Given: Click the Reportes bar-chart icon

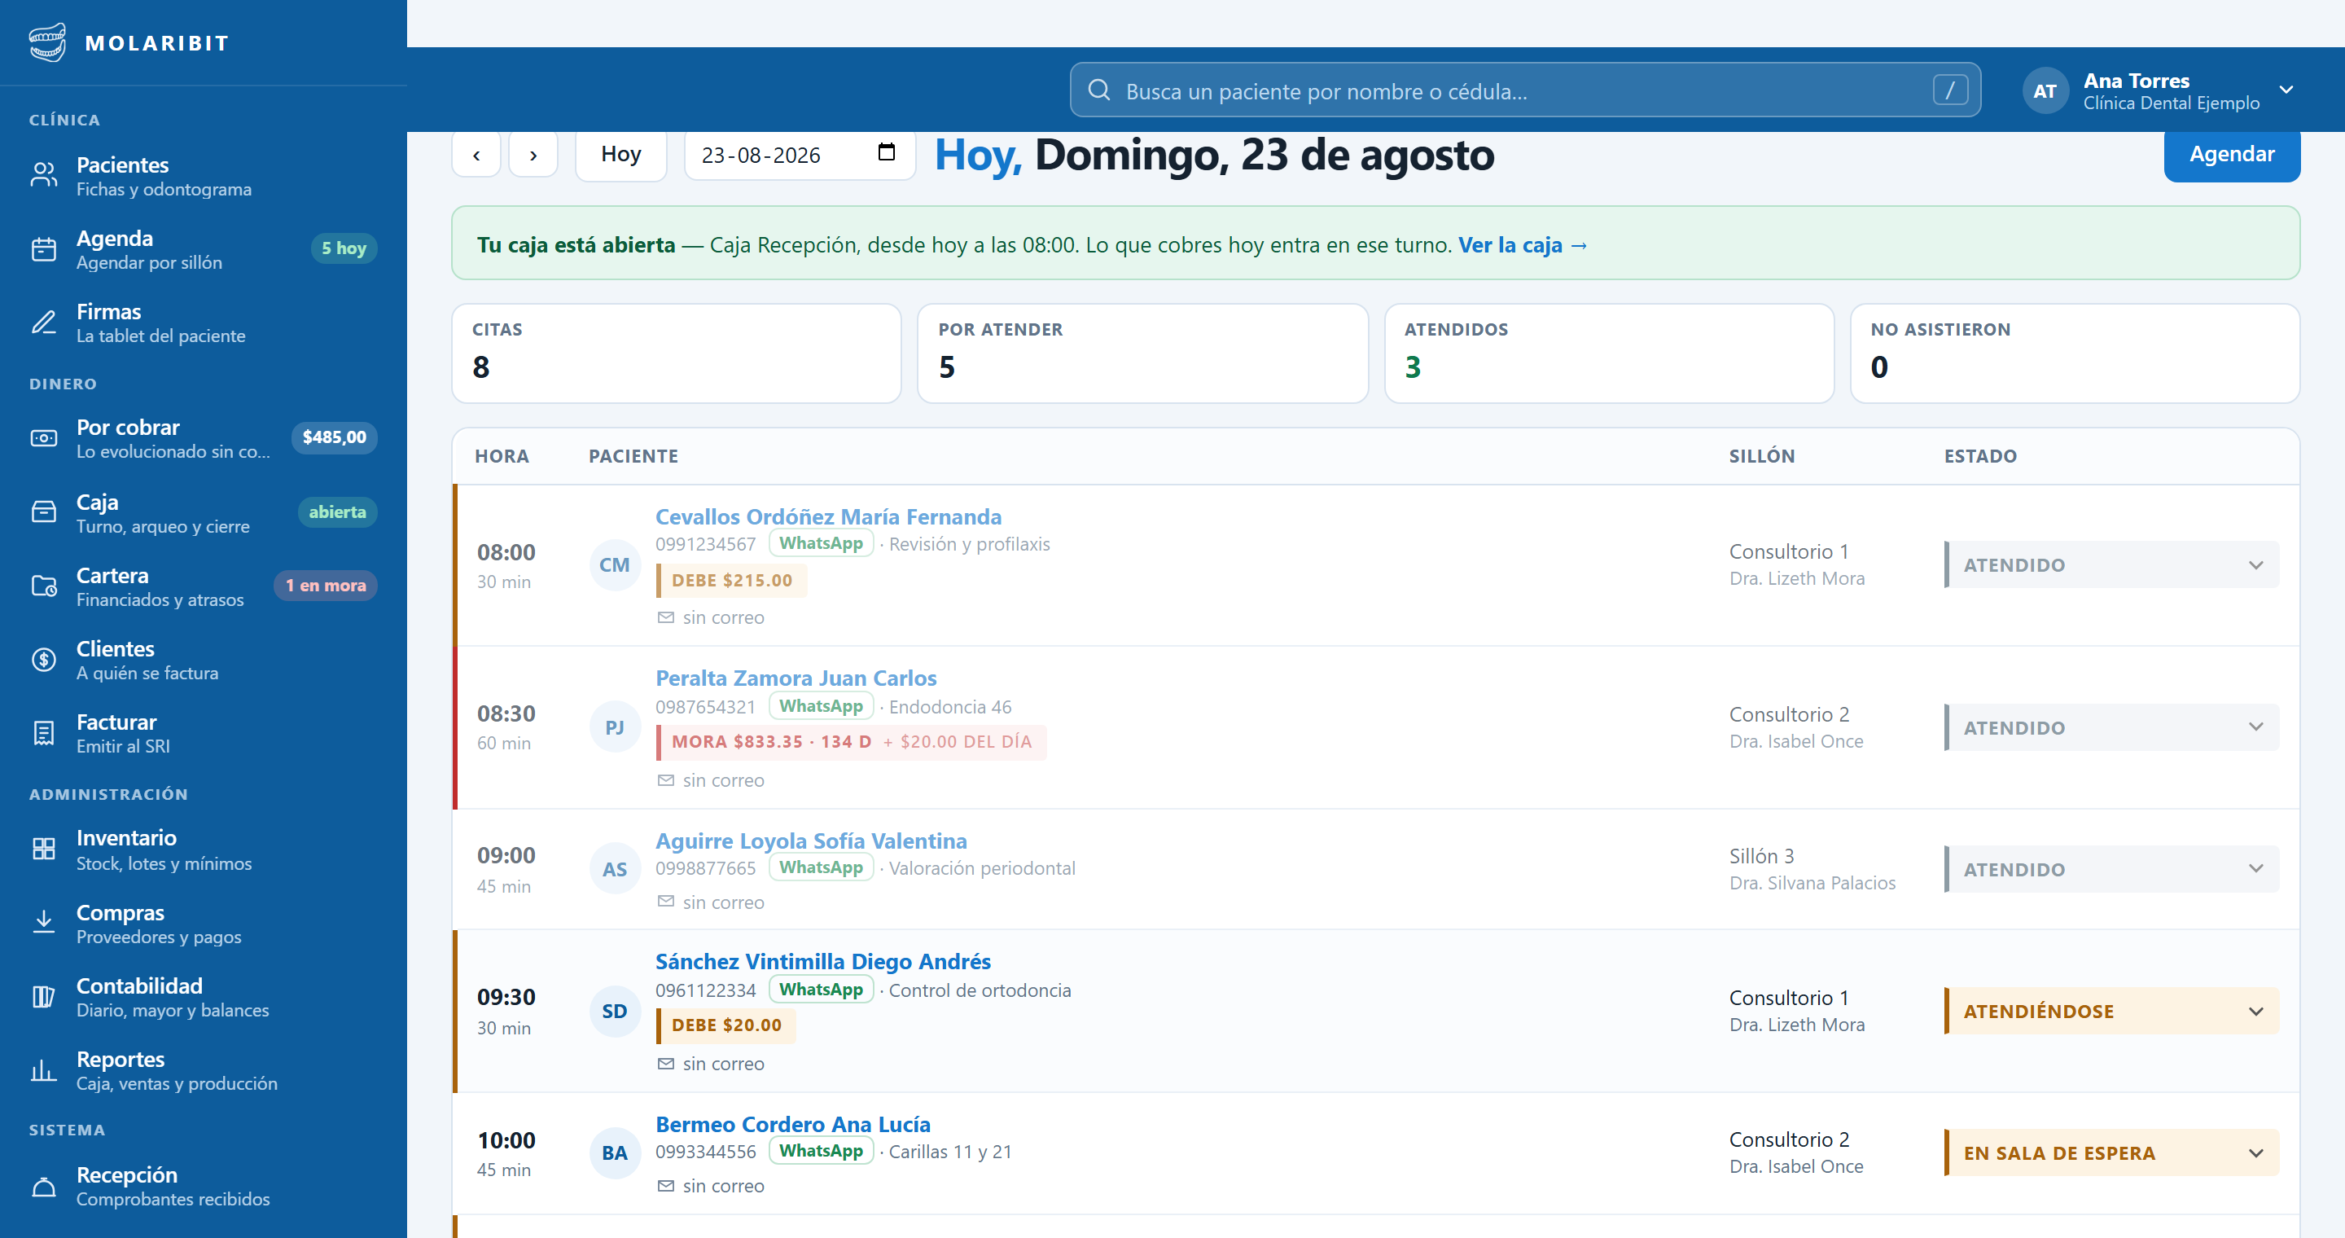Looking at the screenshot, I should tap(44, 1069).
